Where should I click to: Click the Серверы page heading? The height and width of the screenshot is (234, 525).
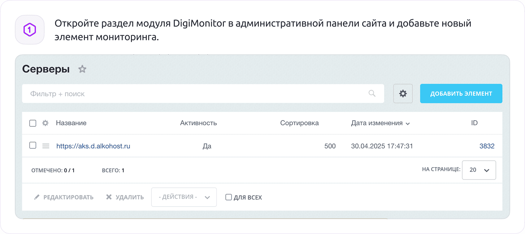[46, 69]
